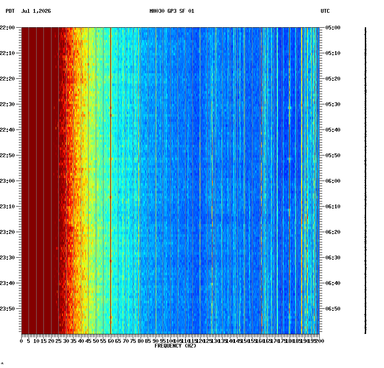Pick the 45 Hz frequency axis label
384x368 pixels.
[89, 341]
